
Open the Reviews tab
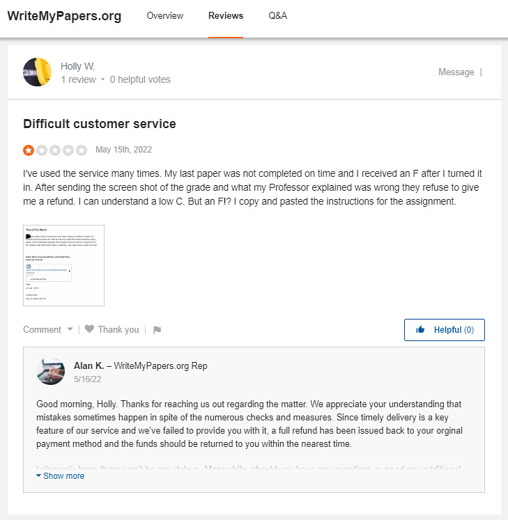[x=226, y=16]
